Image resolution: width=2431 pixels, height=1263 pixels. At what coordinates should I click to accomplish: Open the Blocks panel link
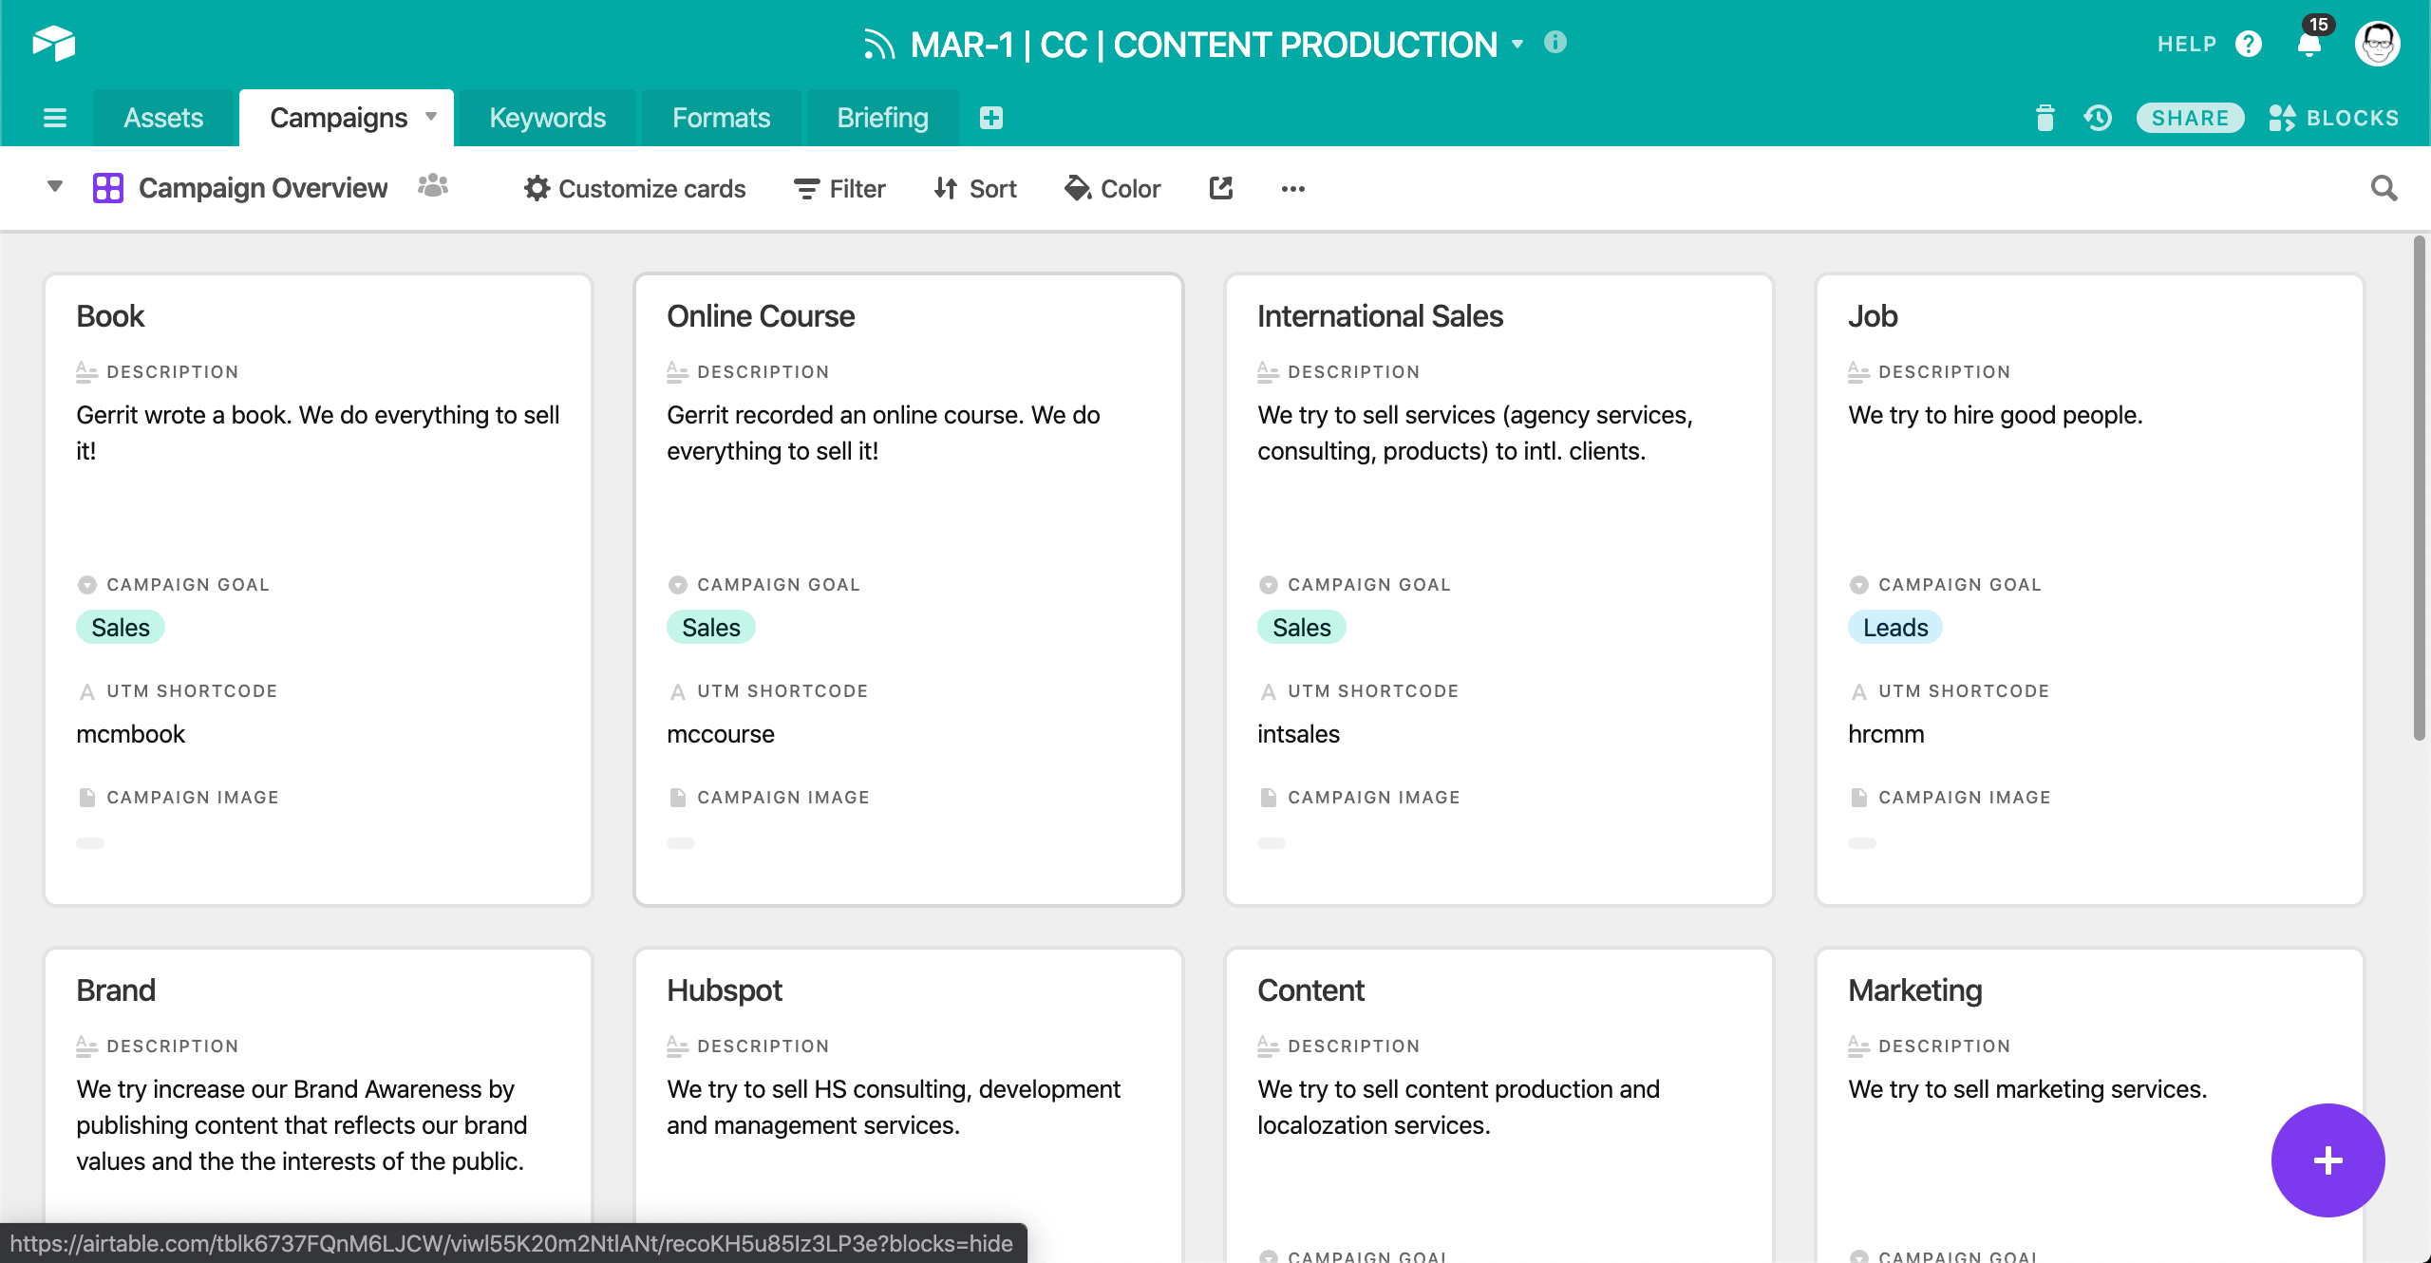pyautogui.click(x=2334, y=116)
